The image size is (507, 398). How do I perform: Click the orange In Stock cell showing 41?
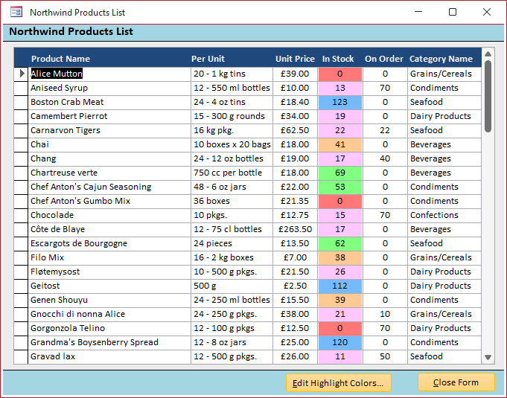[x=339, y=144]
